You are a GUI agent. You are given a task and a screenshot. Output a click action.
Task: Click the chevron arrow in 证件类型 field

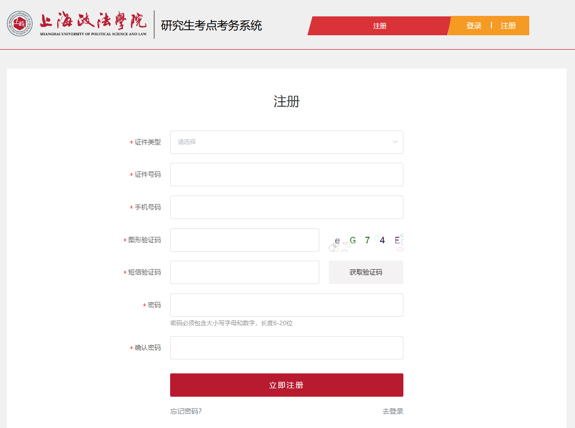pos(395,142)
